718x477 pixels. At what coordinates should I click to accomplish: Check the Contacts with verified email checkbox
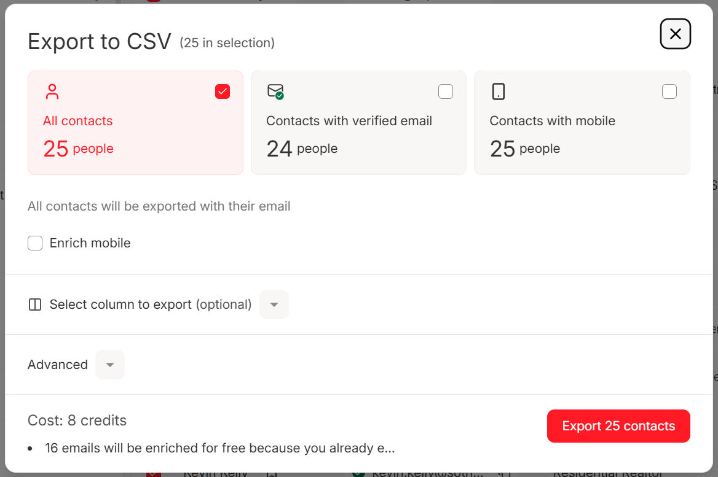[x=446, y=91]
